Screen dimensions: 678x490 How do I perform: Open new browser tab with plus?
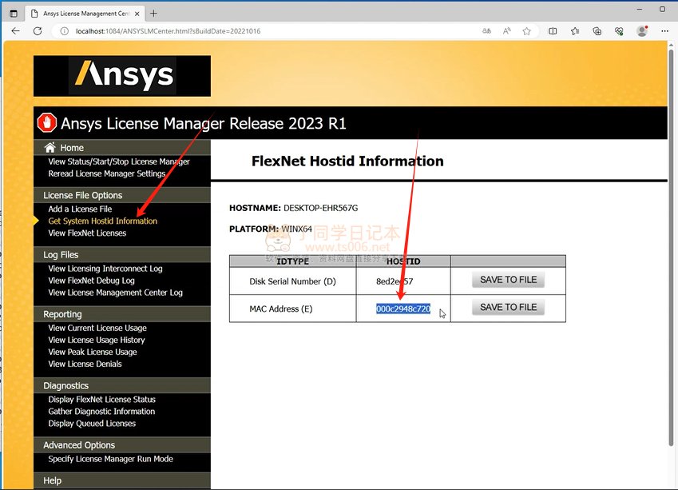click(153, 13)
